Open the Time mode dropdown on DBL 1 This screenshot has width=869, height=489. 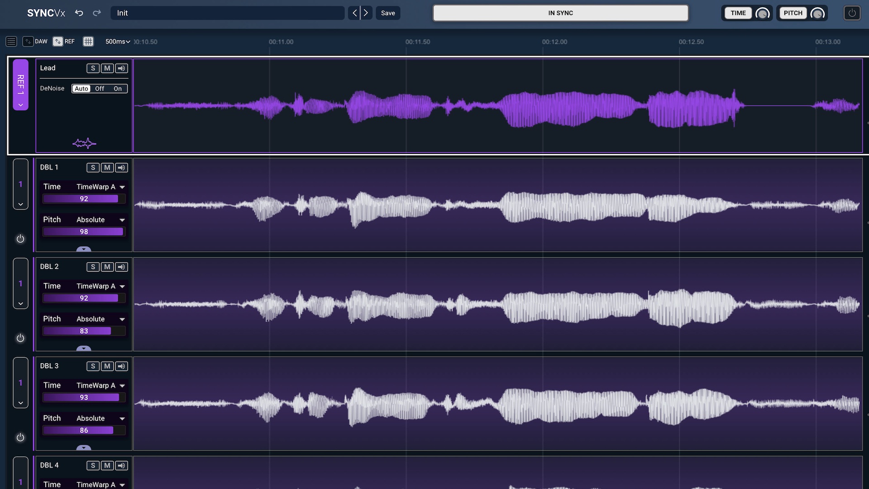(121, 187)
